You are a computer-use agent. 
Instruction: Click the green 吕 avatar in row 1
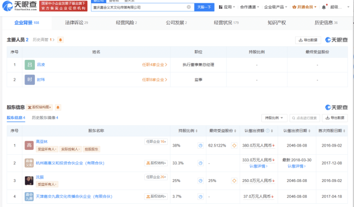tap(29, 65)
